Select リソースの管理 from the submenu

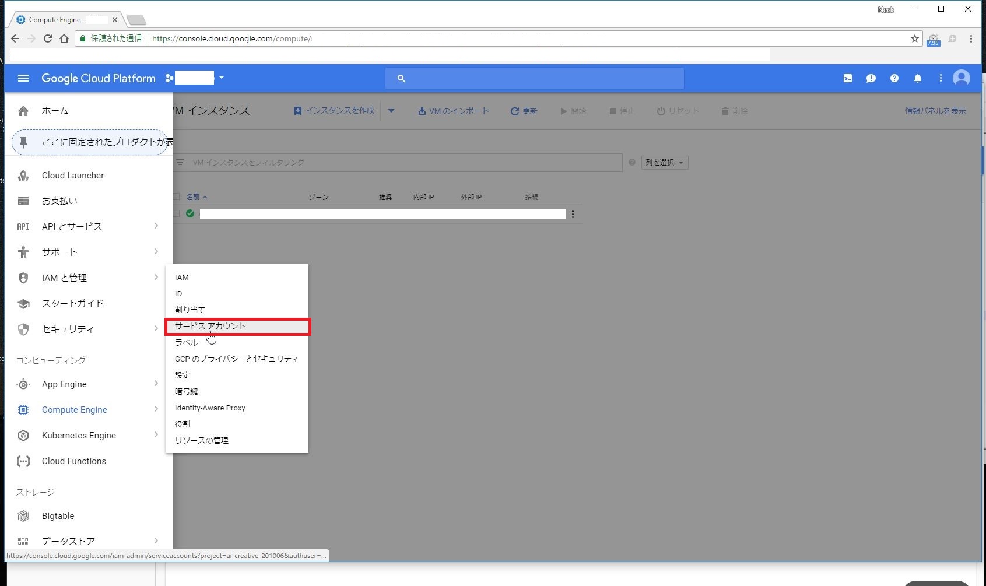(x=237, y=441)
